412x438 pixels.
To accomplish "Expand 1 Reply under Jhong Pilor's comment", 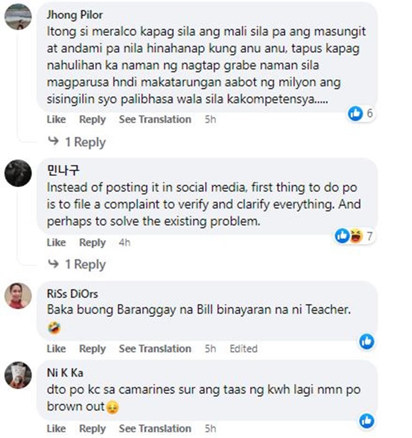I will click(85, 142).
